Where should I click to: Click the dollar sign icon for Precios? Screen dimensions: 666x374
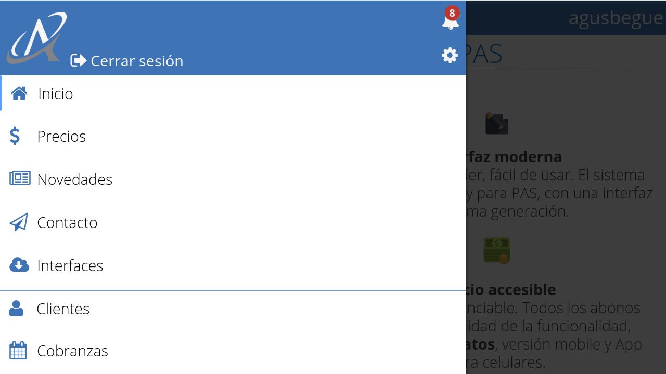15,136
